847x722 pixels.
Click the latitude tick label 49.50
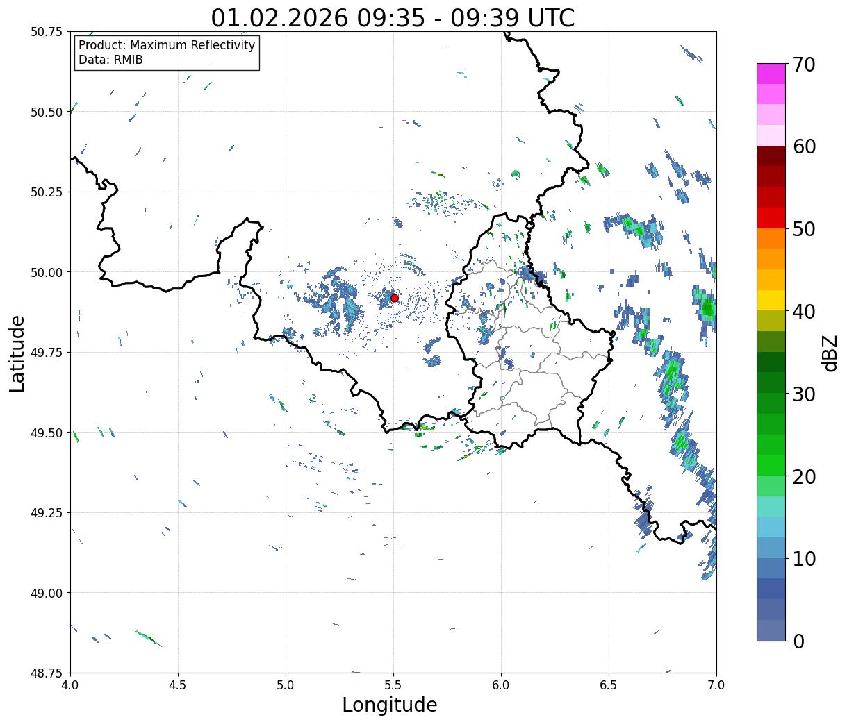47,433
